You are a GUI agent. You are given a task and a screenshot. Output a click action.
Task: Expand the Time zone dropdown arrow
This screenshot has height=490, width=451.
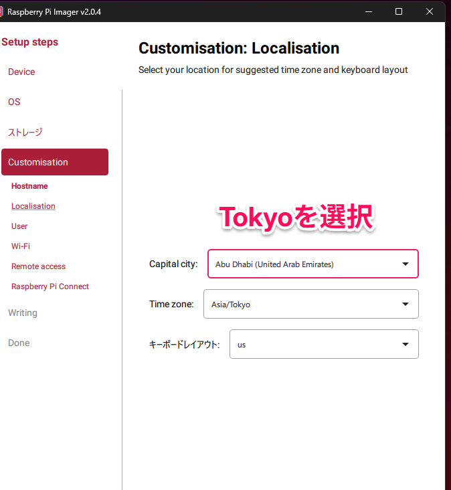click(x=405, y=304)
